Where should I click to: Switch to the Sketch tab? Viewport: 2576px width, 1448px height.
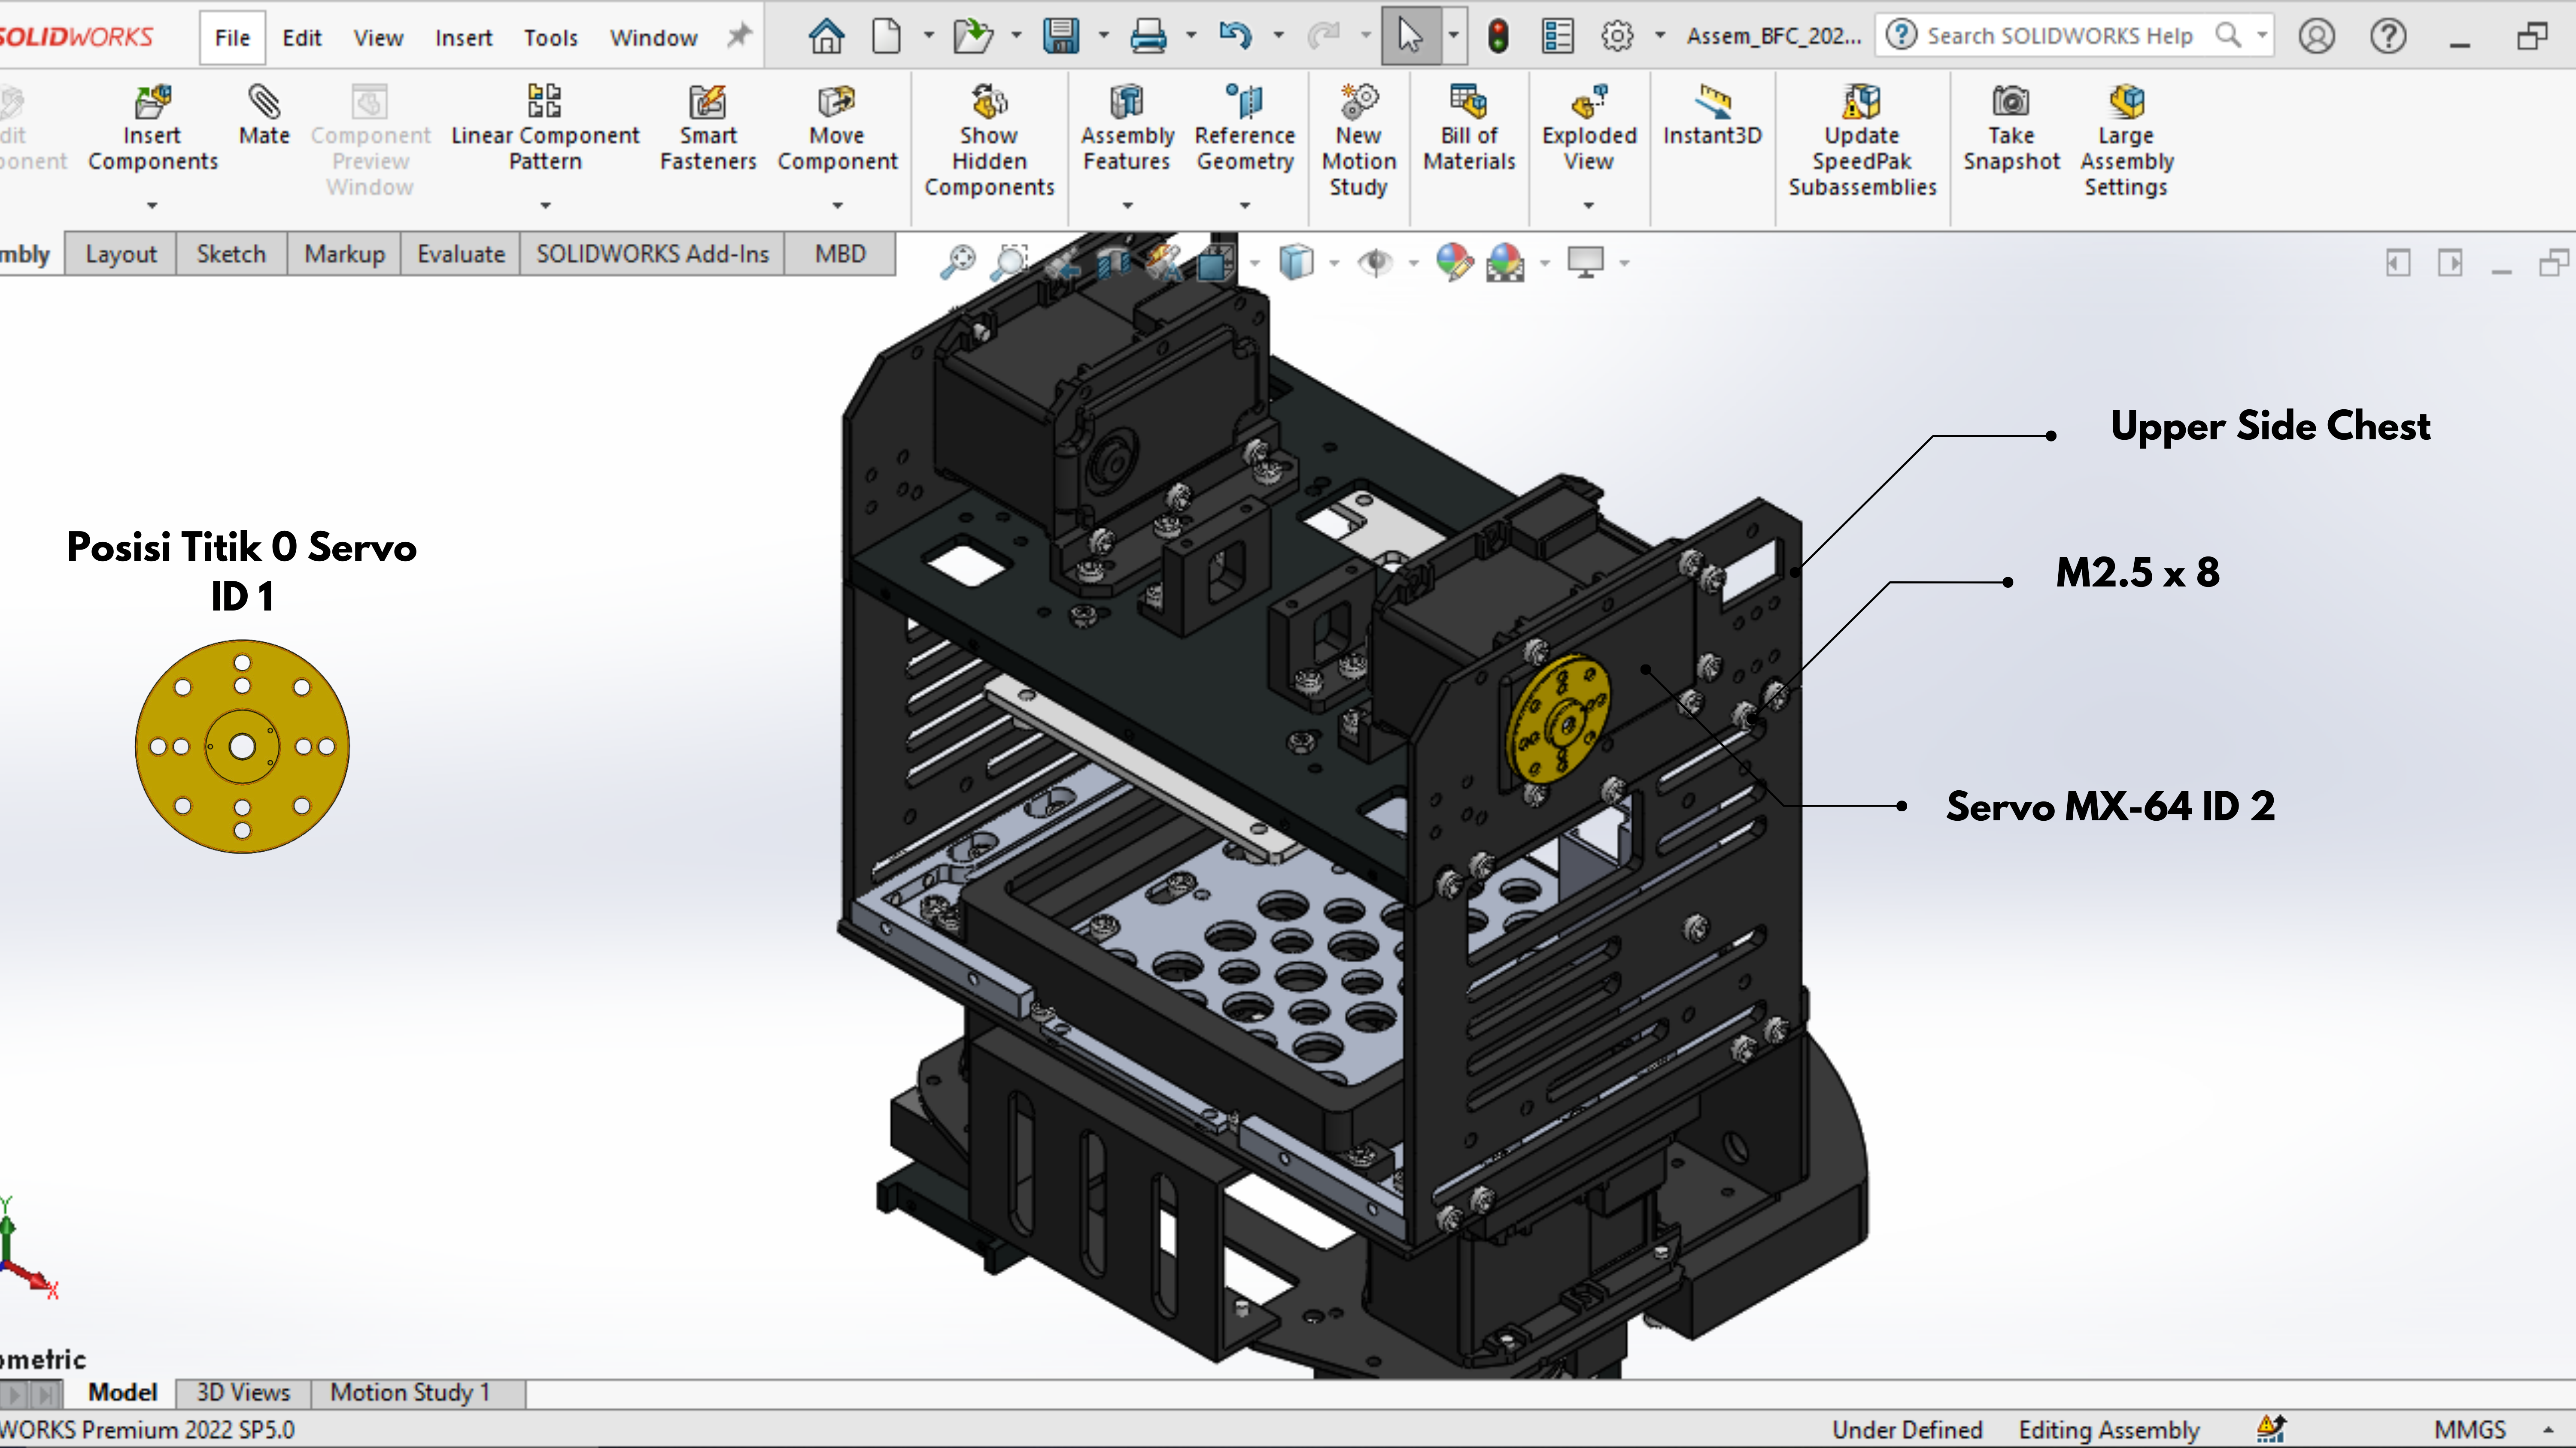[231, 254]
